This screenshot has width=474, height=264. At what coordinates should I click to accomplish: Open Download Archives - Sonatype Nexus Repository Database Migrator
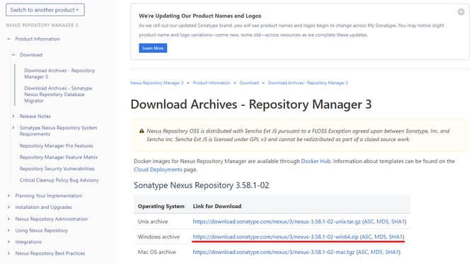click(58, 95)
